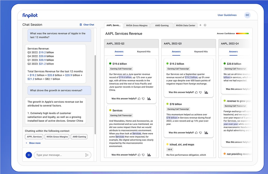Image resolution: width=268 pixels, height=174 pixels.
Task: Open the User Guidelines link
Action: pyautogui.click(x=227, y=15)
